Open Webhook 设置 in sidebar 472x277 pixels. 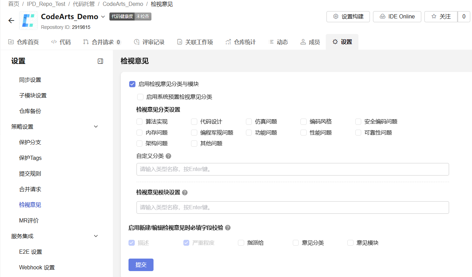37,268
